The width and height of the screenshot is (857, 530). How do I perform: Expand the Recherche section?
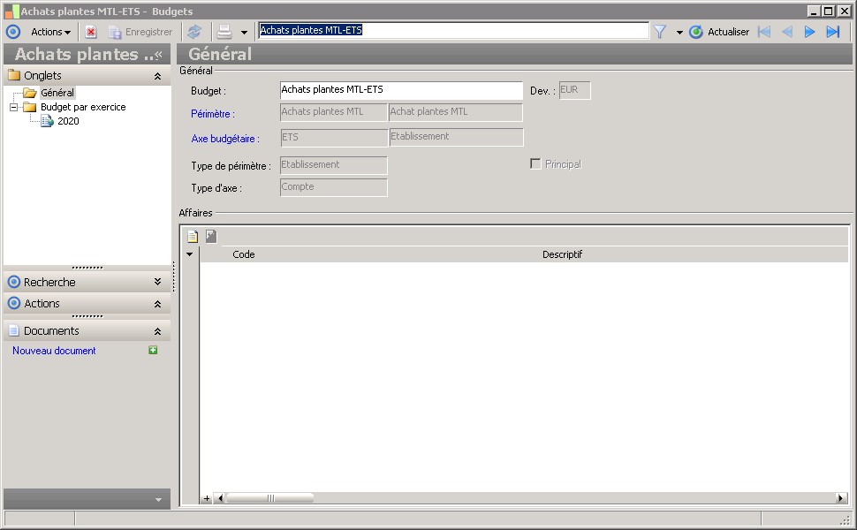157,282
